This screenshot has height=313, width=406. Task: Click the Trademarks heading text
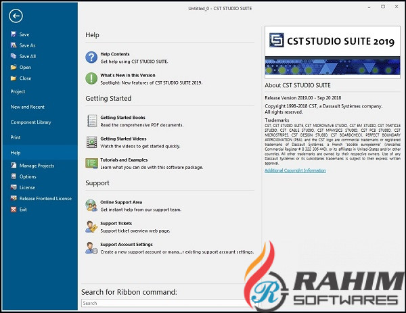277,120
